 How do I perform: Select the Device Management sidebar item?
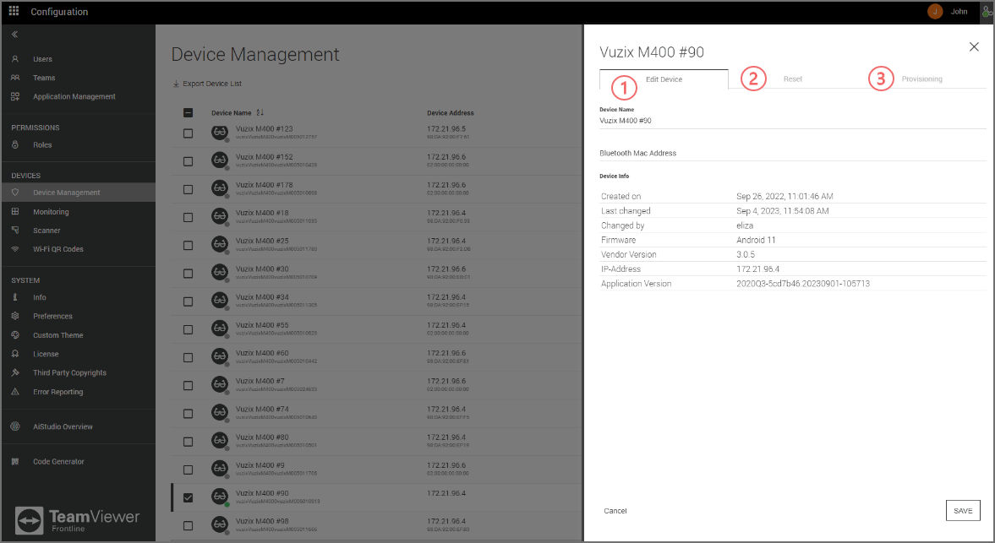[x=78, y=193]
